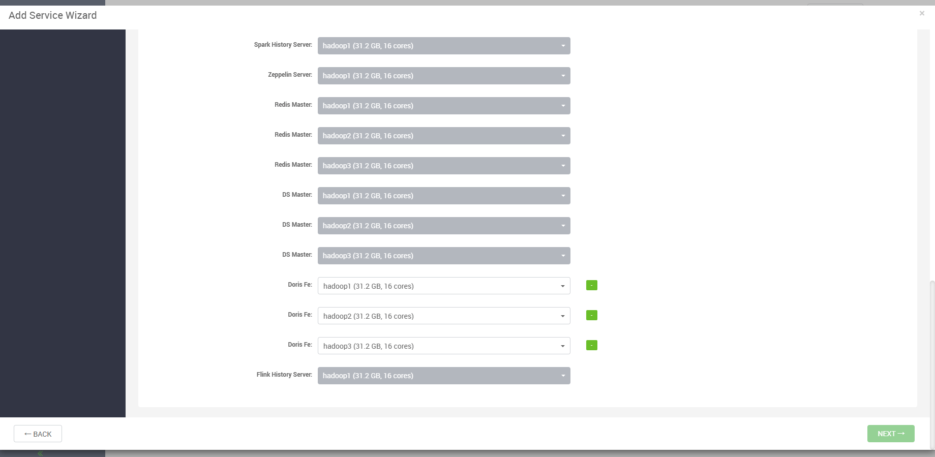Expand DS Master dropdown set to hadoop2

click(x=443, y=226)
